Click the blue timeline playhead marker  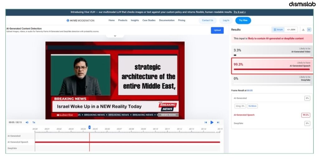click(x=89, y=127)
